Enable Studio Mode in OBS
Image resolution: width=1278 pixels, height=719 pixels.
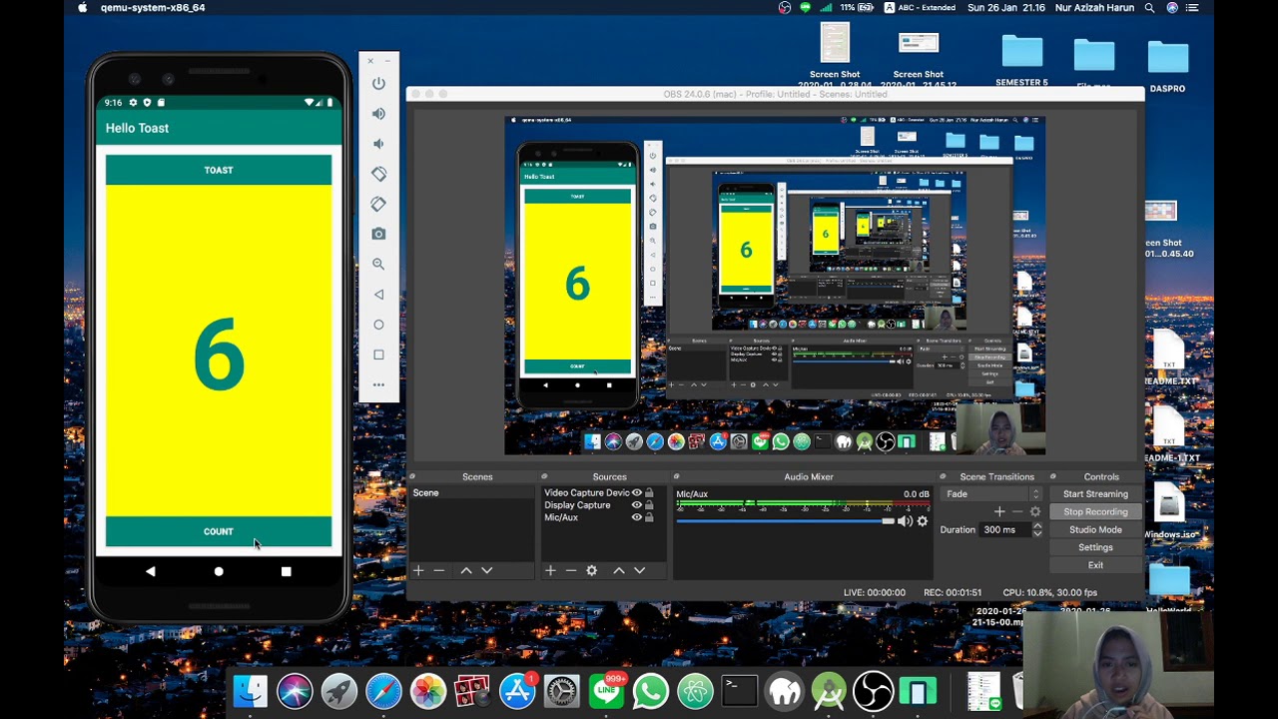click(x=1095, y=530)
